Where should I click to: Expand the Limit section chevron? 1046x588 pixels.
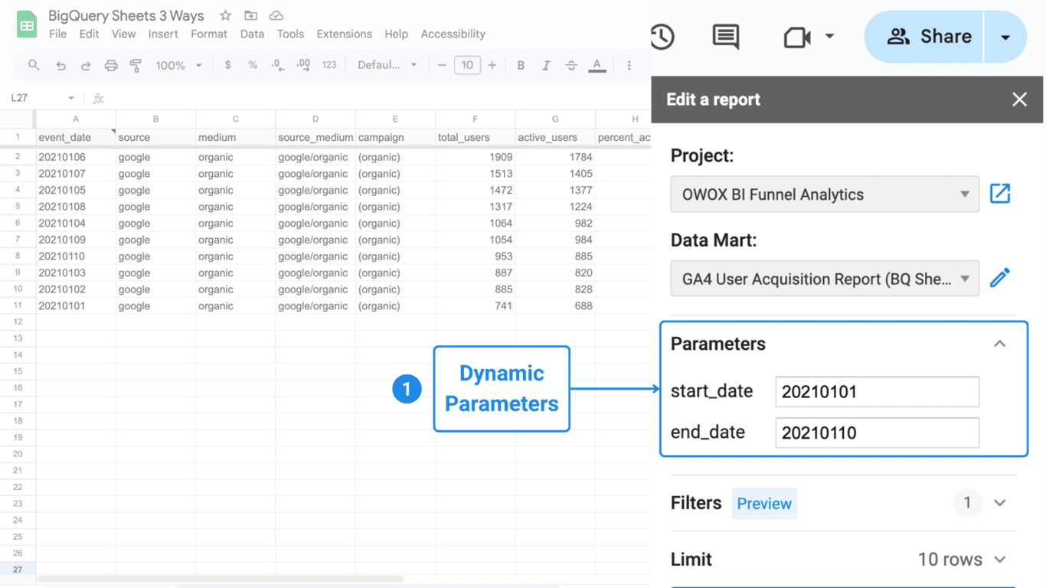[x=999, y=560]
